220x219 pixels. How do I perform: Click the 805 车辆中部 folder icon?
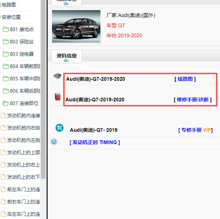coord(6,79)
